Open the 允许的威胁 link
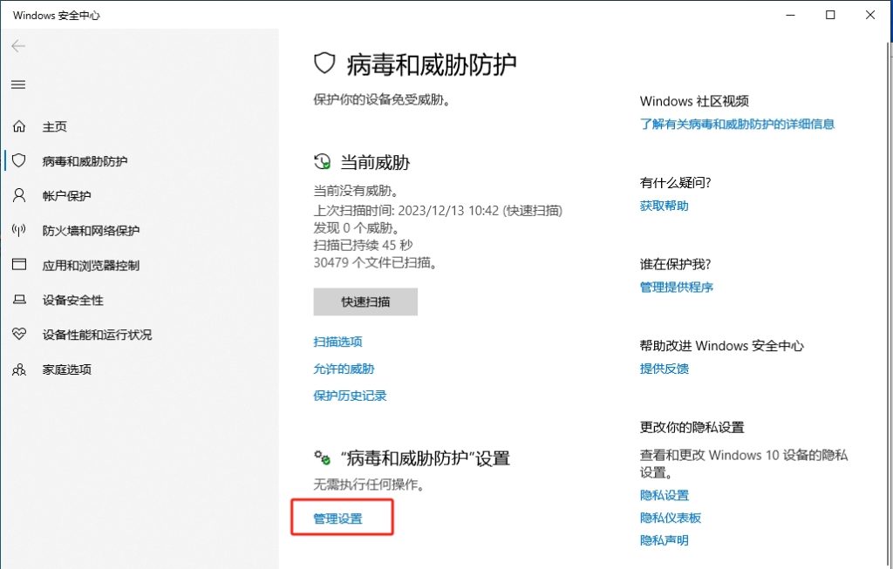Viewport: 893px width, 569px height. pyautogui.click(x=344, y=369)
